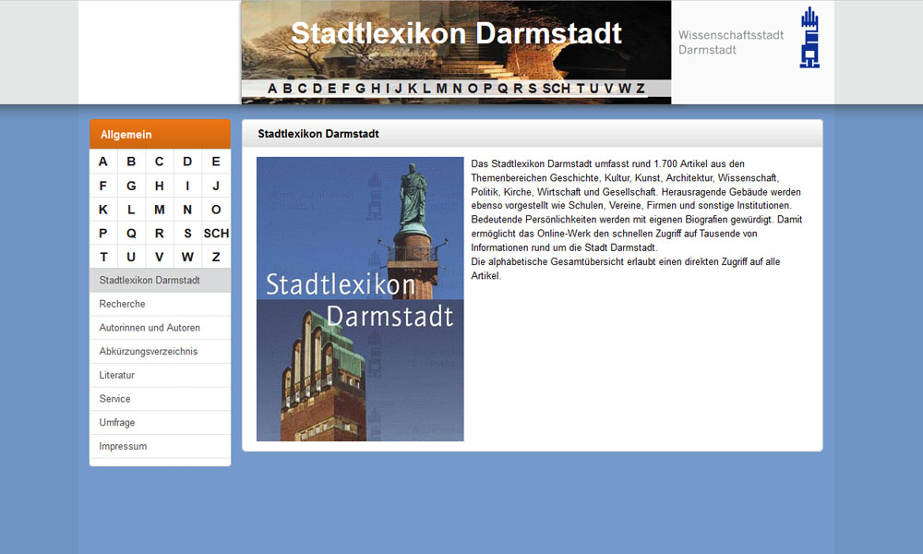This screenshot has width=923, height=554.
Task: Open the Literatur menu entry
Action: point(117,376)
